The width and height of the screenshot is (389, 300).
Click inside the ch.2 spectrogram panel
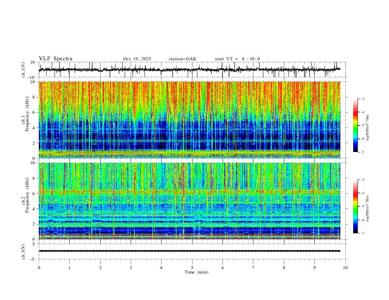[x=190, y=201]
